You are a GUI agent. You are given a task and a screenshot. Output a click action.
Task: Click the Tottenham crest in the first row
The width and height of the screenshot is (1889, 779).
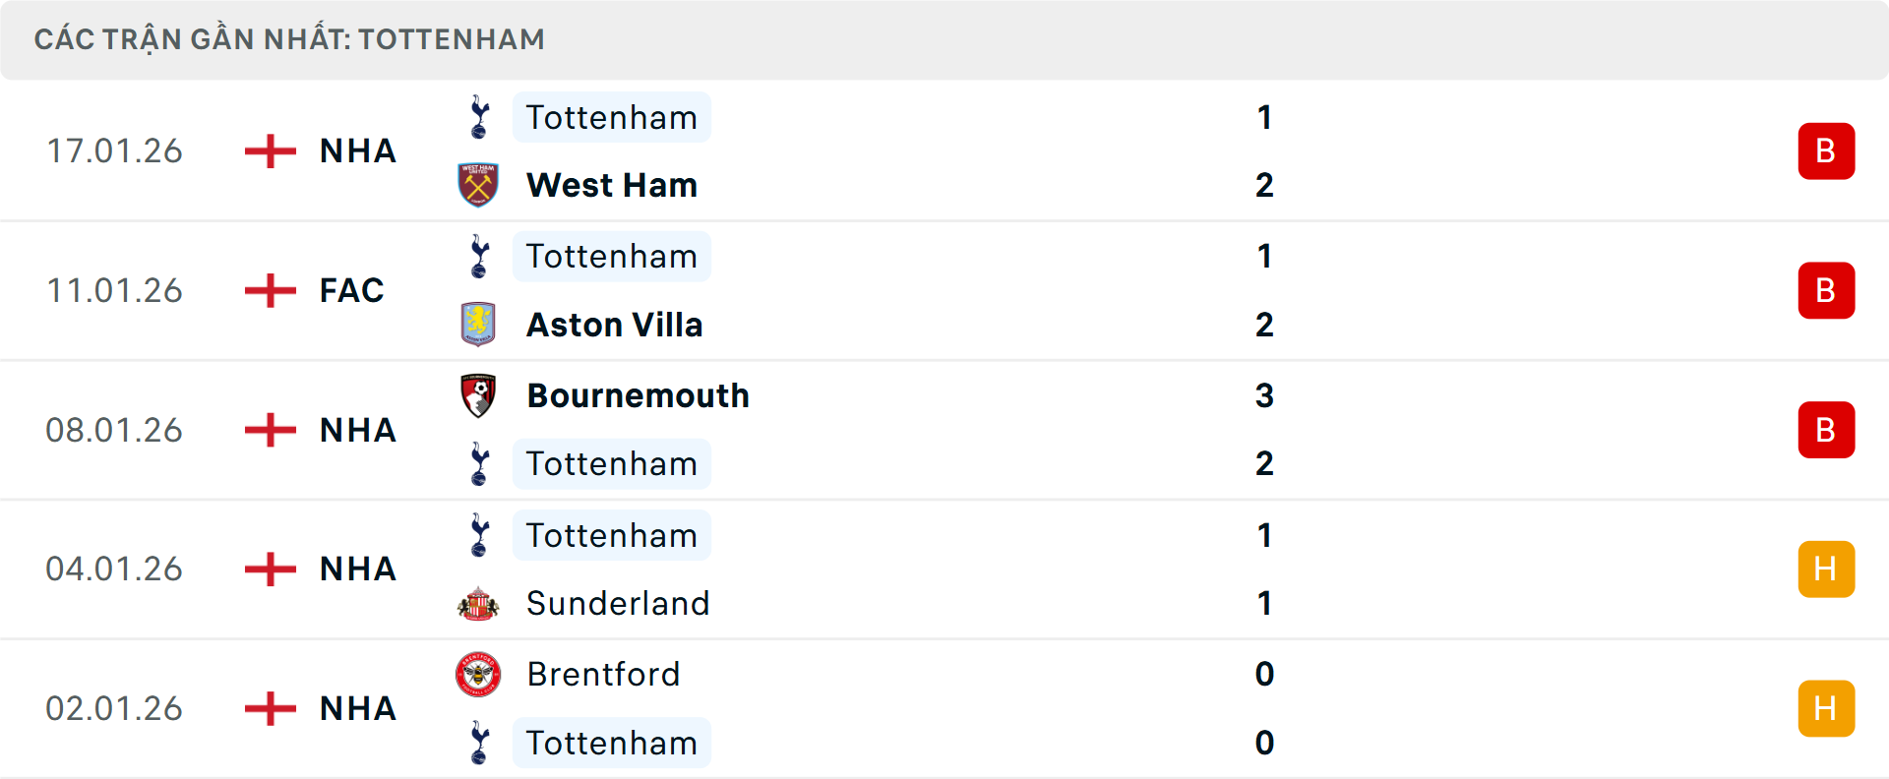tap(479, 117)
